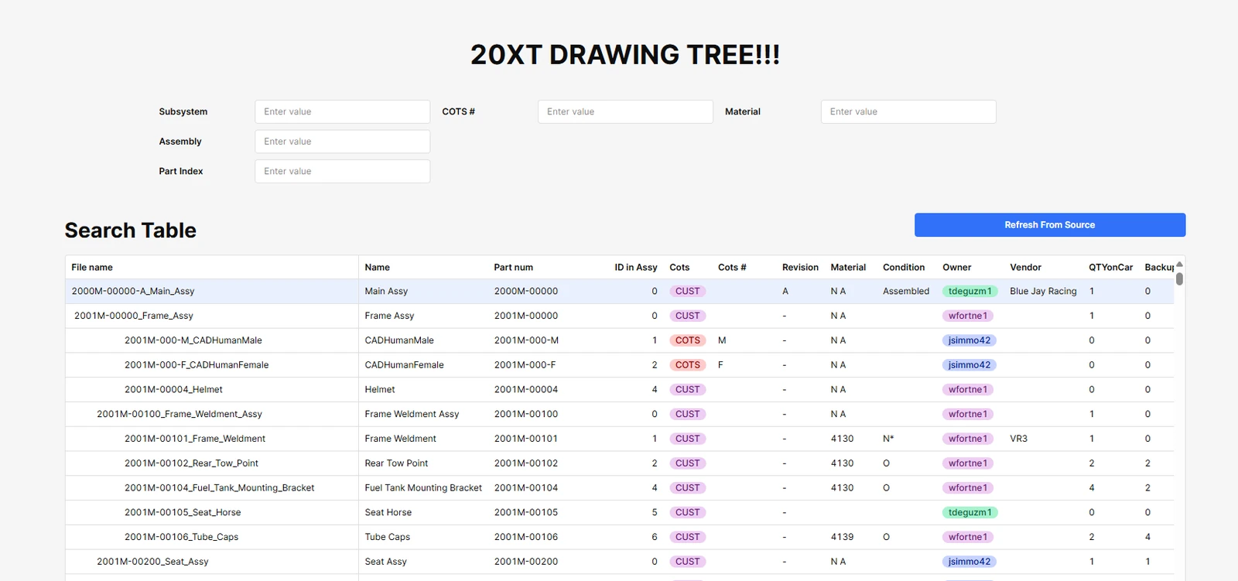This screenshot has width=1238, height=581.
Task: Click the tdeguzm1 owner tag in Seat Horse row
Action: pos(970,512)
